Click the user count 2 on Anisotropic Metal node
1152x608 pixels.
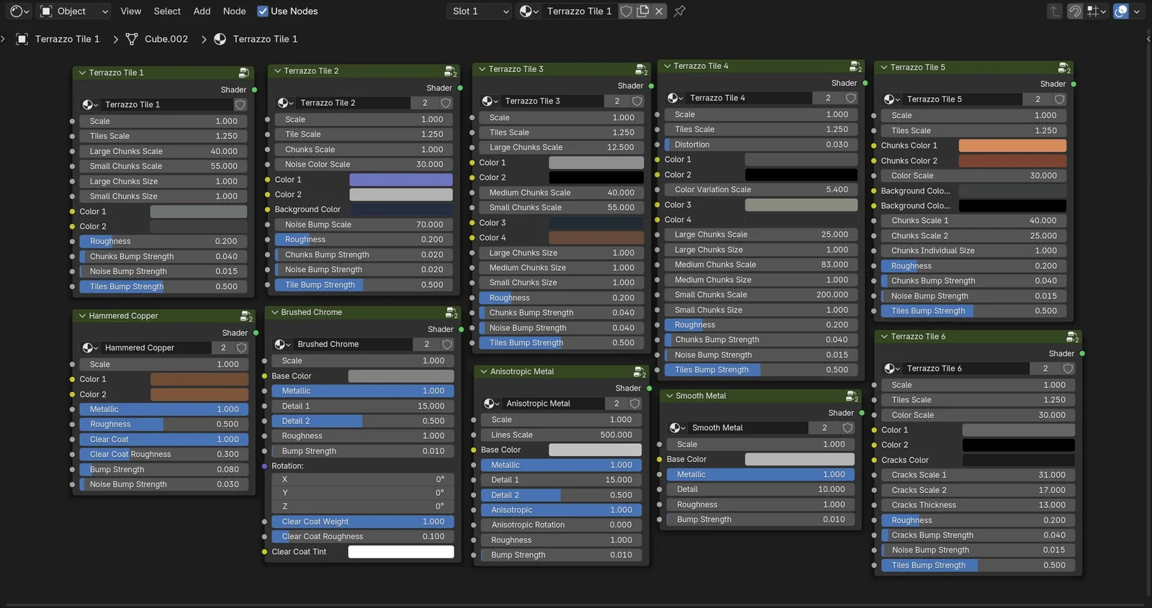(617, 404)
